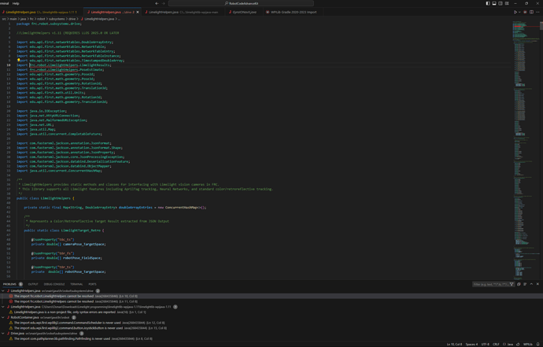Click lightbulb quick-fix icon on line 9
The image size is (543, 347).
pos(19,60)
